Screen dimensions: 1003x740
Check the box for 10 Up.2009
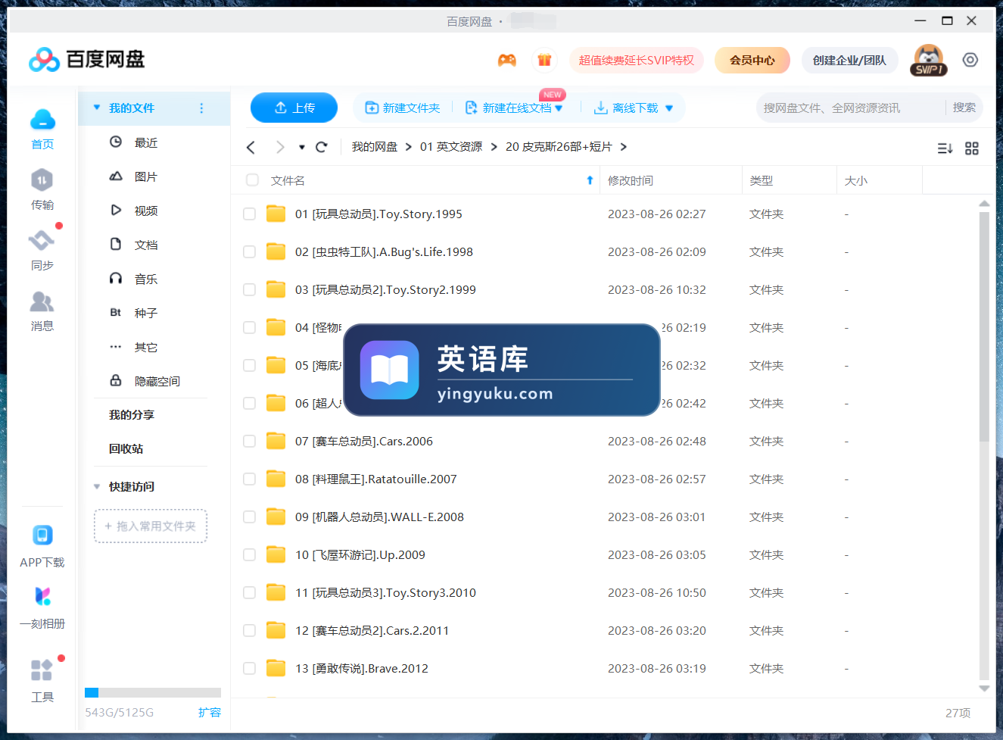[x=249, y=555]
